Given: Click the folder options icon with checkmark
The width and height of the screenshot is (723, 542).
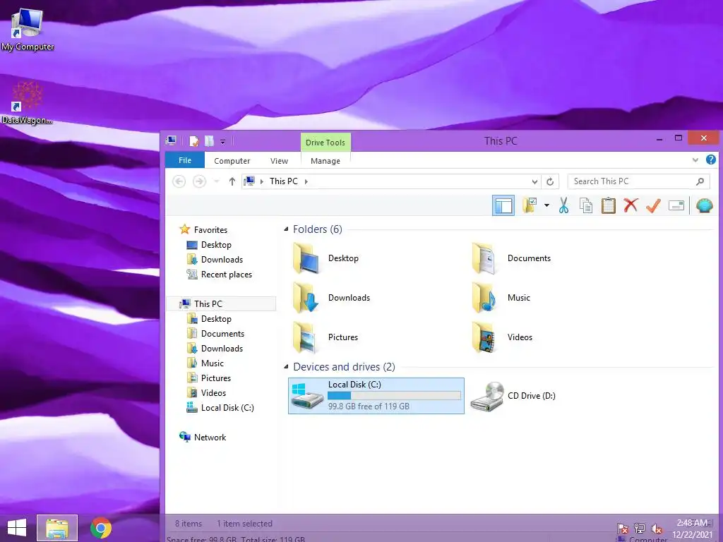Looking at the screenshot, I should click(530, 205).
